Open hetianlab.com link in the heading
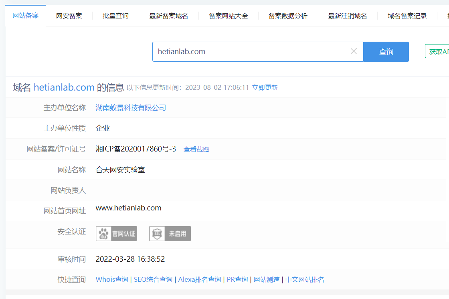 tap(64, 87)
